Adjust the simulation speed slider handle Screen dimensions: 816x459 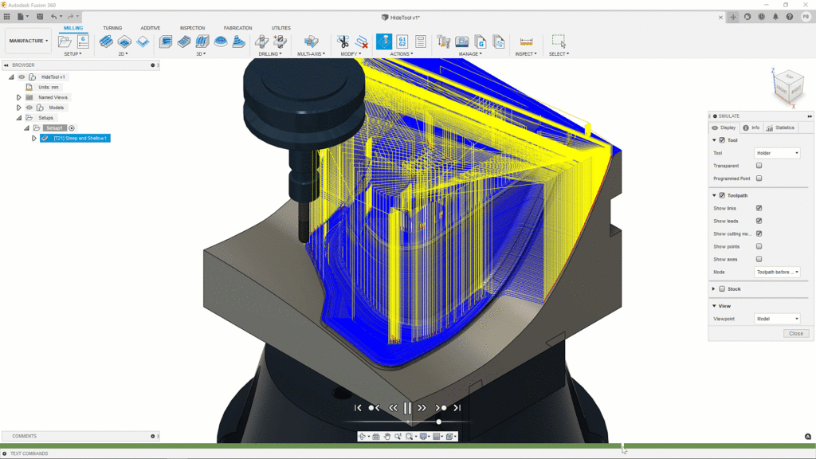(x=439, y=422)
